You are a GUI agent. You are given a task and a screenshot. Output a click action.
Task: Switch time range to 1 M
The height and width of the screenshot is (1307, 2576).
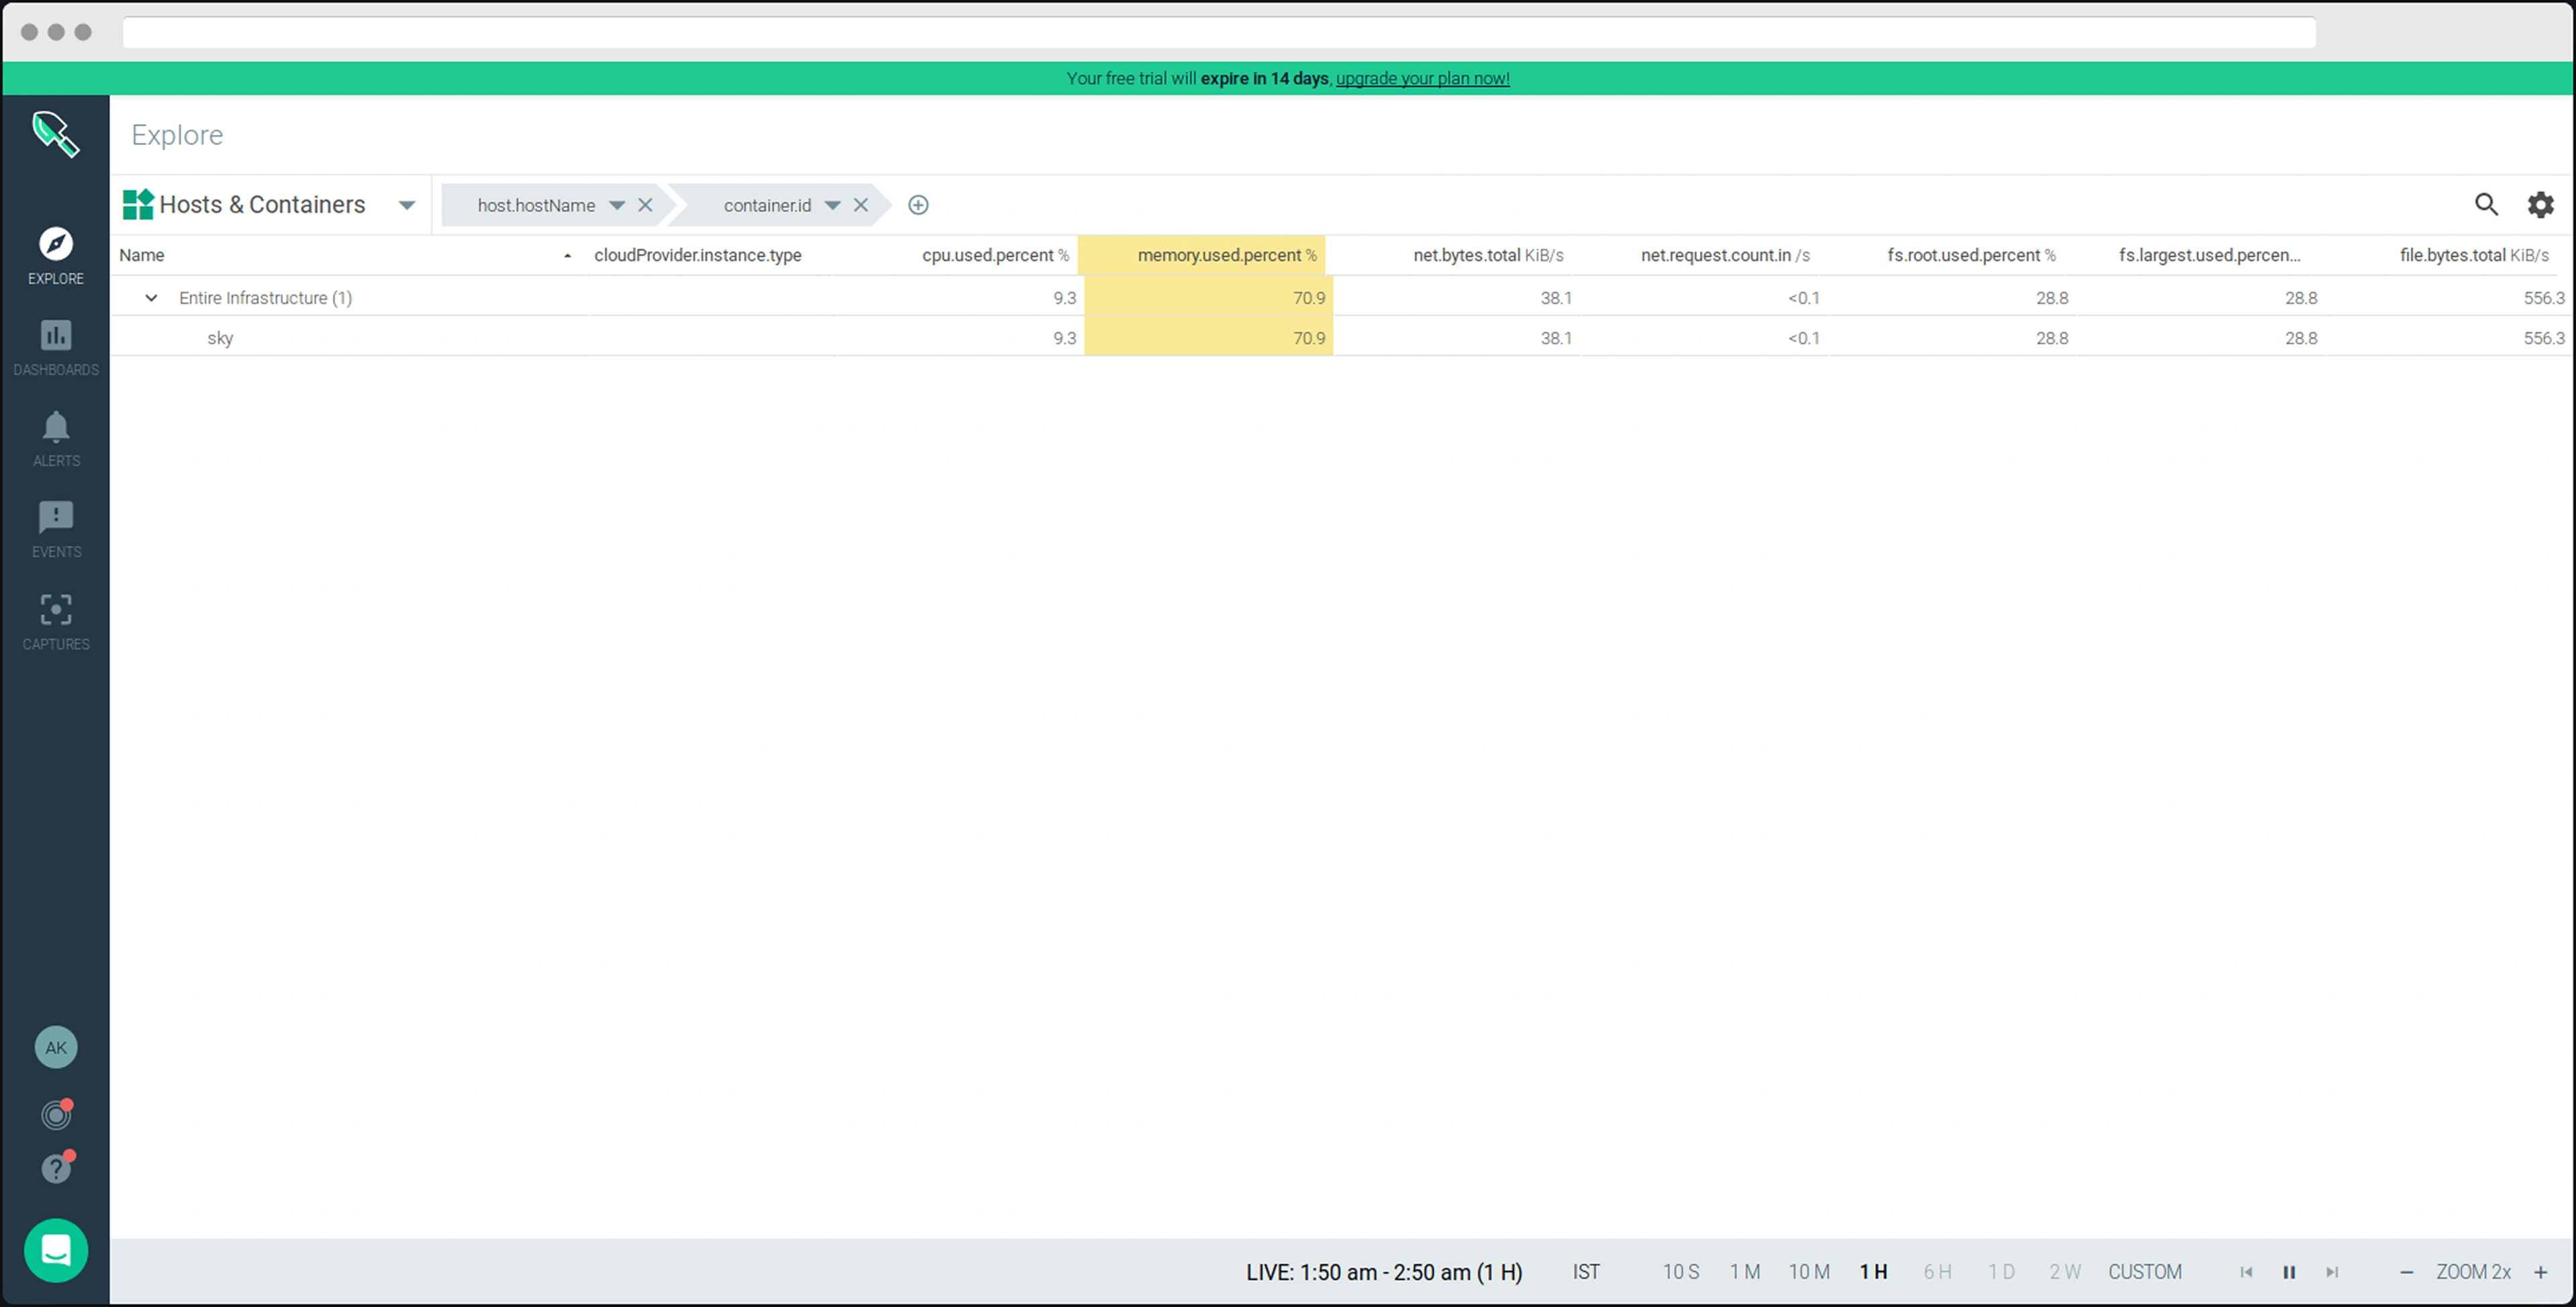pyautogui.click(x=1745, y=1272)
